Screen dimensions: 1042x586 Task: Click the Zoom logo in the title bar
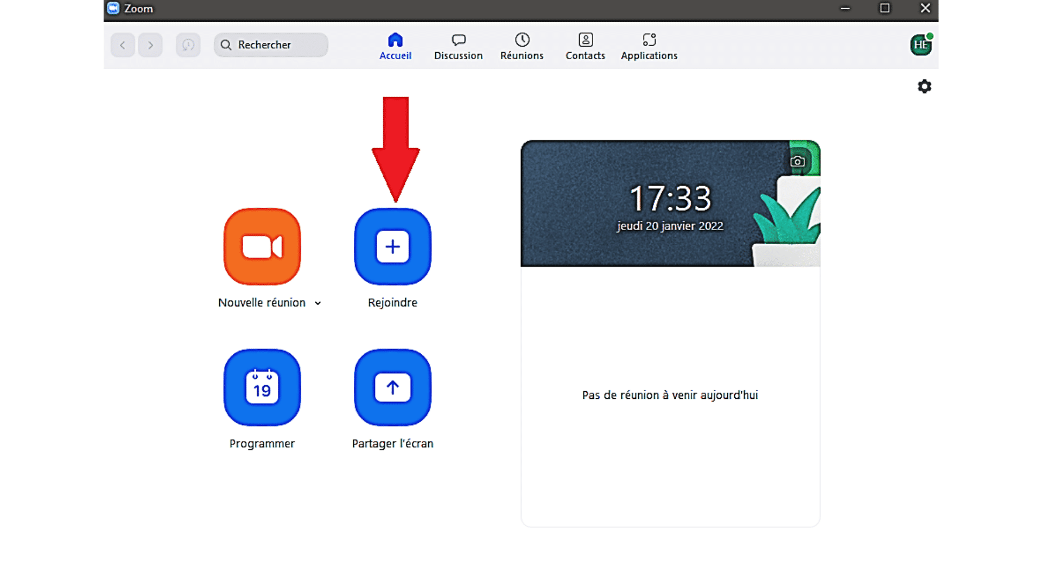click(x=113, y=8)
